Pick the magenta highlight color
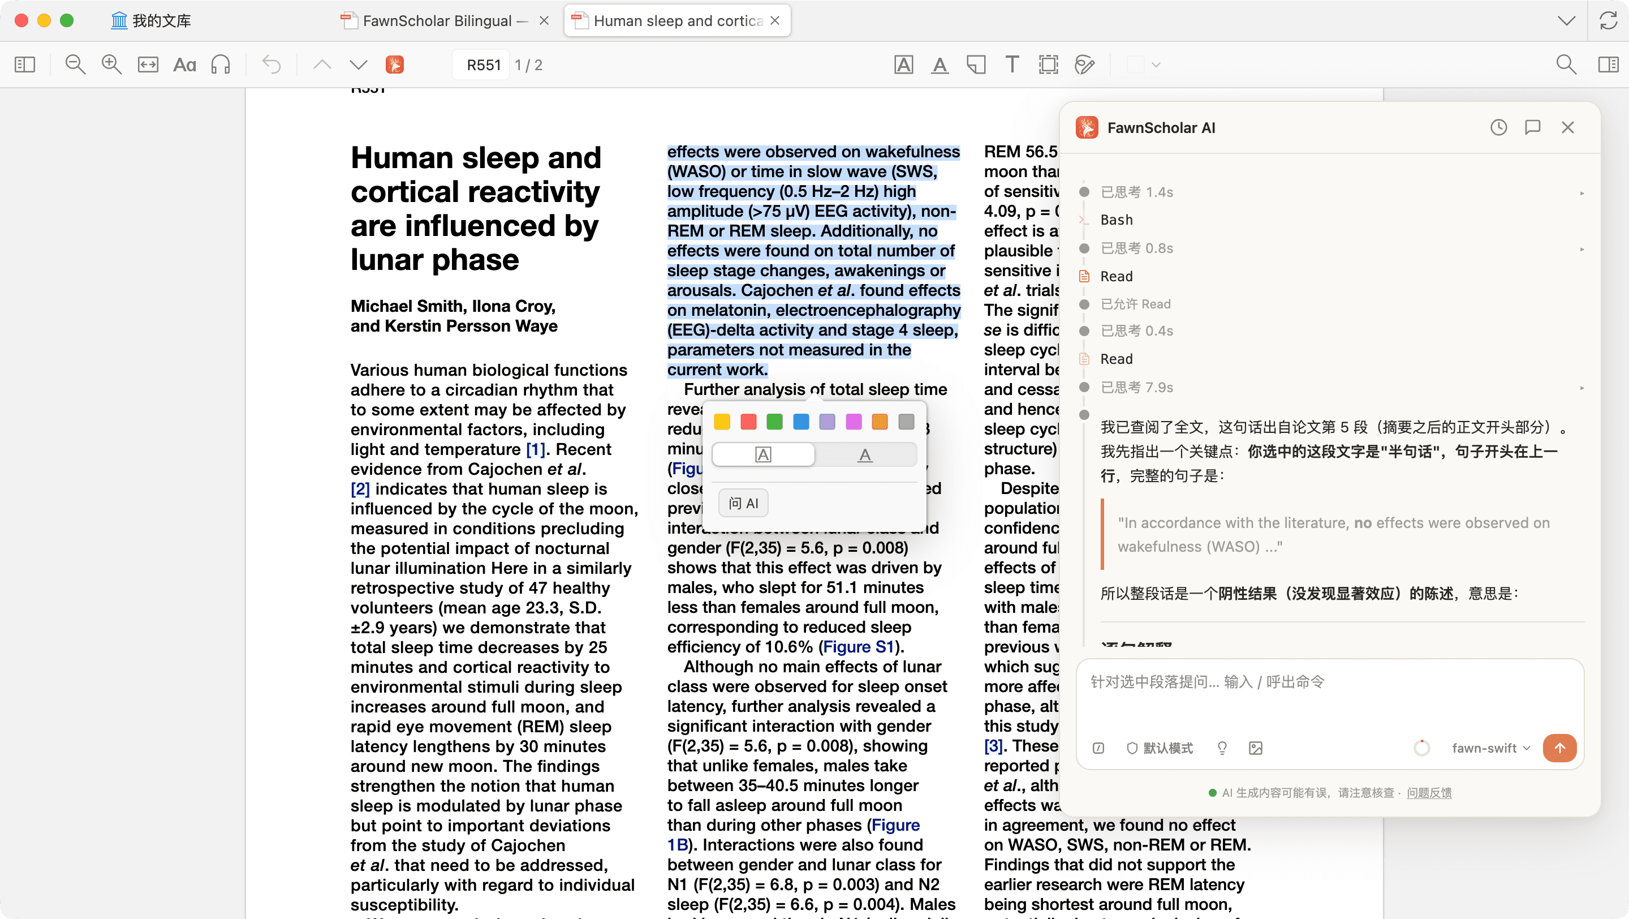 click(x=853, y=421)
